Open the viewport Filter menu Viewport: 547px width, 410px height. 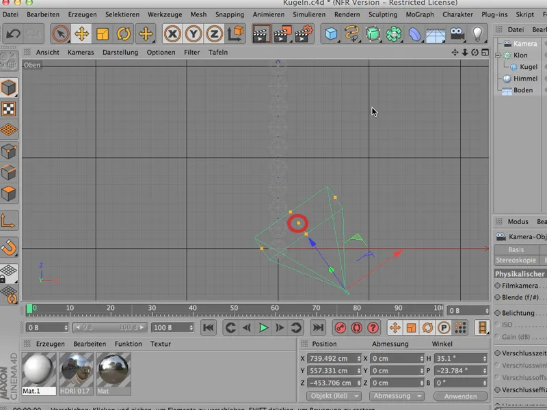coord(192,53)
